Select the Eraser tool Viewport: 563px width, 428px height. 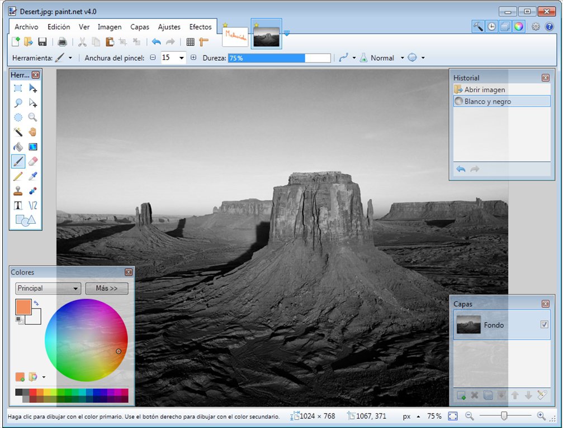32,161
